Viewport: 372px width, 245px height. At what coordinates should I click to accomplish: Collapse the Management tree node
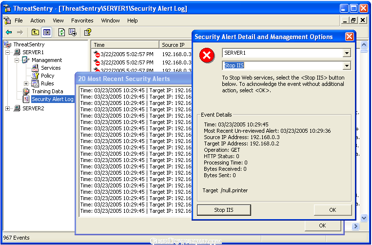17,60
